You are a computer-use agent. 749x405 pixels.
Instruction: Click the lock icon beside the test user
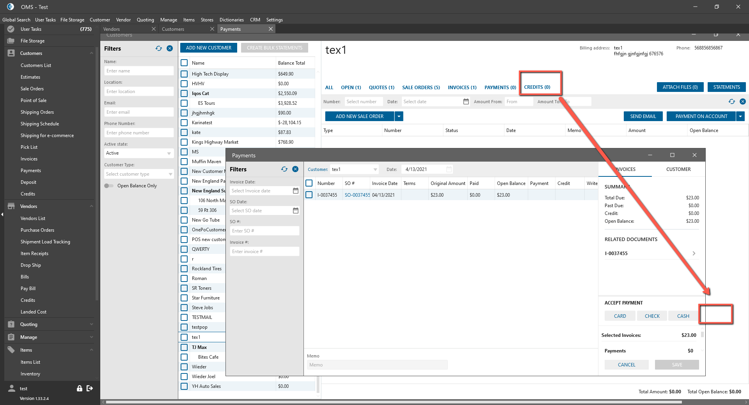[80, 388]
